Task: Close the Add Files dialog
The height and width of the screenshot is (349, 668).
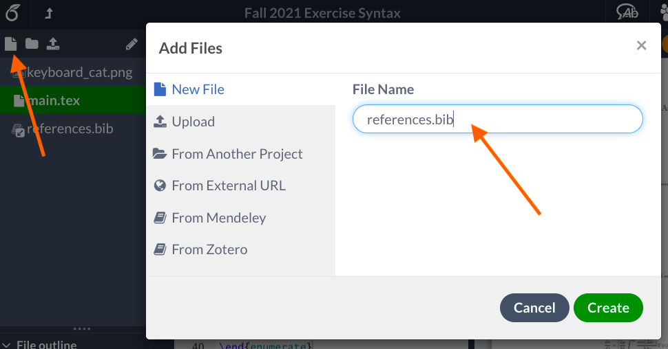Action: coord(641,46)
